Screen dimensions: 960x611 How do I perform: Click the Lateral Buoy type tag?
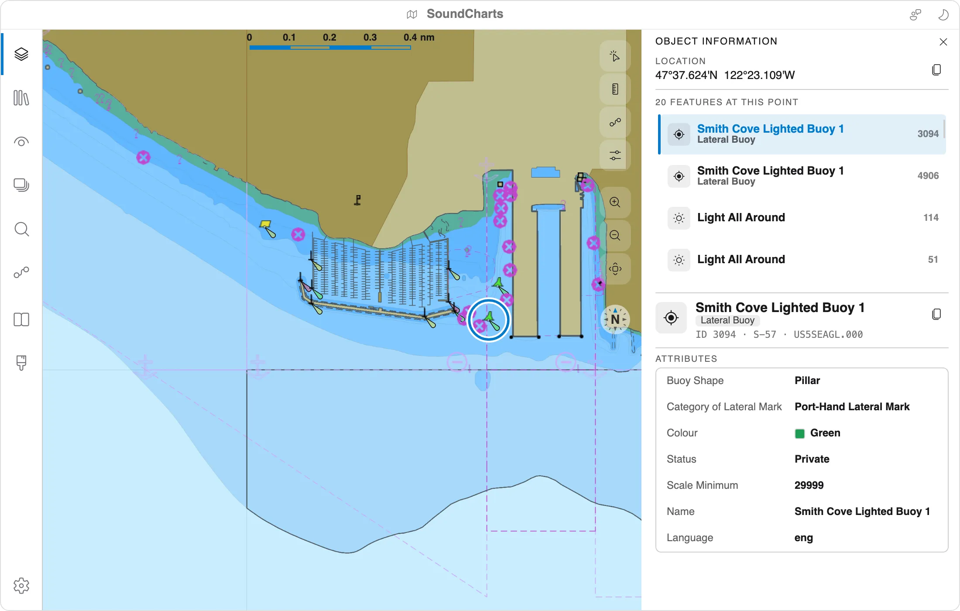point(727,320)
